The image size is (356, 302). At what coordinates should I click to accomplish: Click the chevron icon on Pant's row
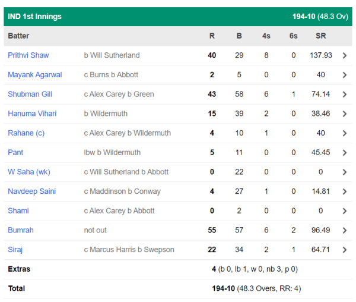(x=345, y=153)
